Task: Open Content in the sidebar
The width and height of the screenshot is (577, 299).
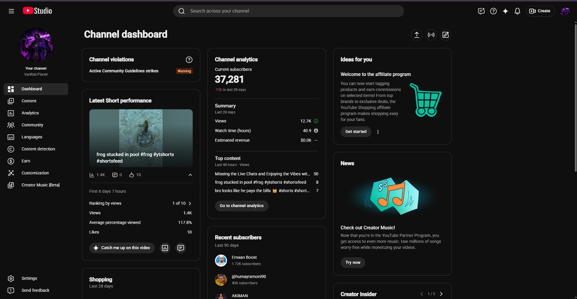Action: [36, 101]
